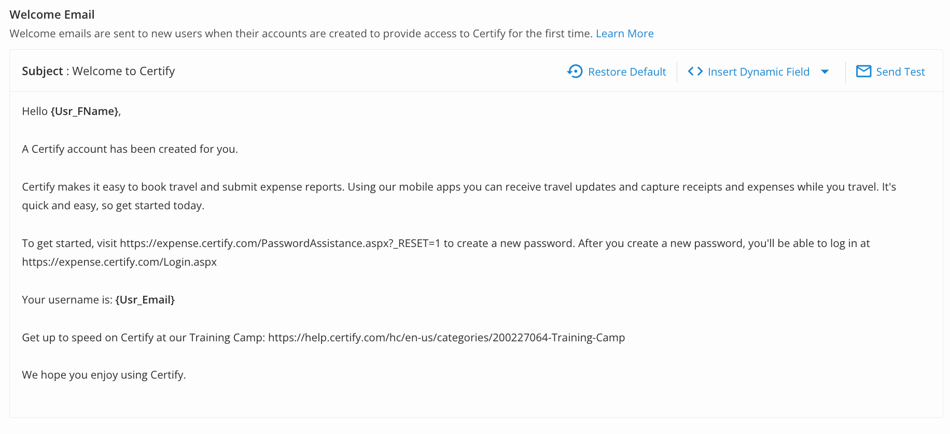Open the Insert Dynamic Field menu label
Image resolution: width=950 pixels, height=434 pixels.
758,72
